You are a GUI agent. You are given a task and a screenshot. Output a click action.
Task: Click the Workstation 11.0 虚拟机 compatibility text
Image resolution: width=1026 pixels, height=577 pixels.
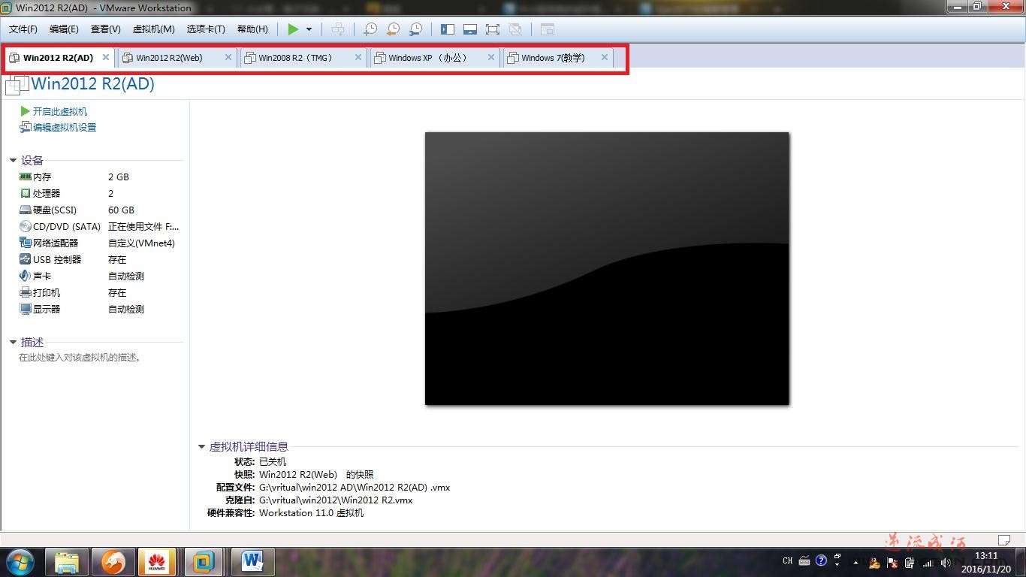coord(311,512)
